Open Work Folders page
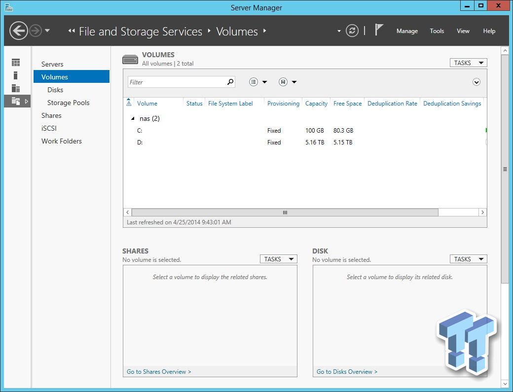Image resolution: width=513 pixels, height=392 pixels. point(62,141)
